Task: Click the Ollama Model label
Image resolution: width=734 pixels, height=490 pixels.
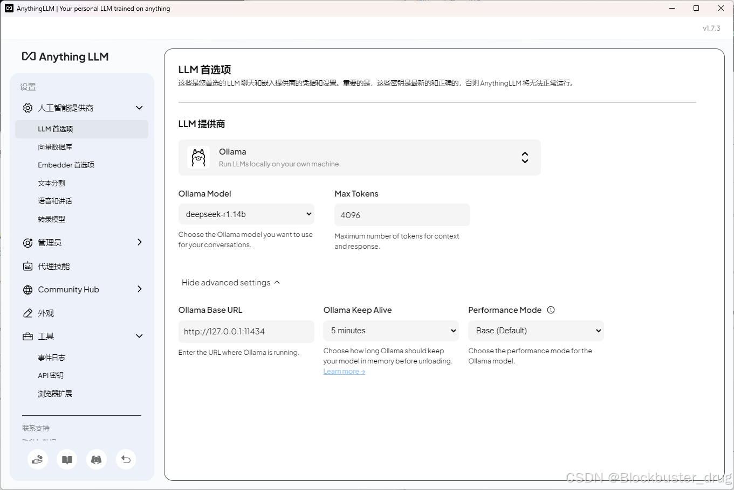Action: [205, 194]
